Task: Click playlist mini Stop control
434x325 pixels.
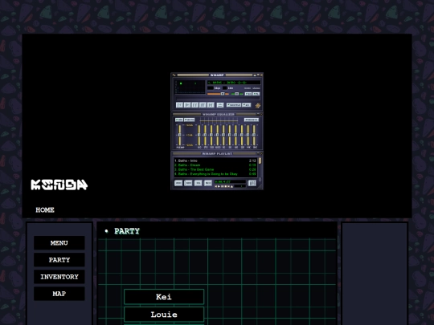Action: point(225,186)
